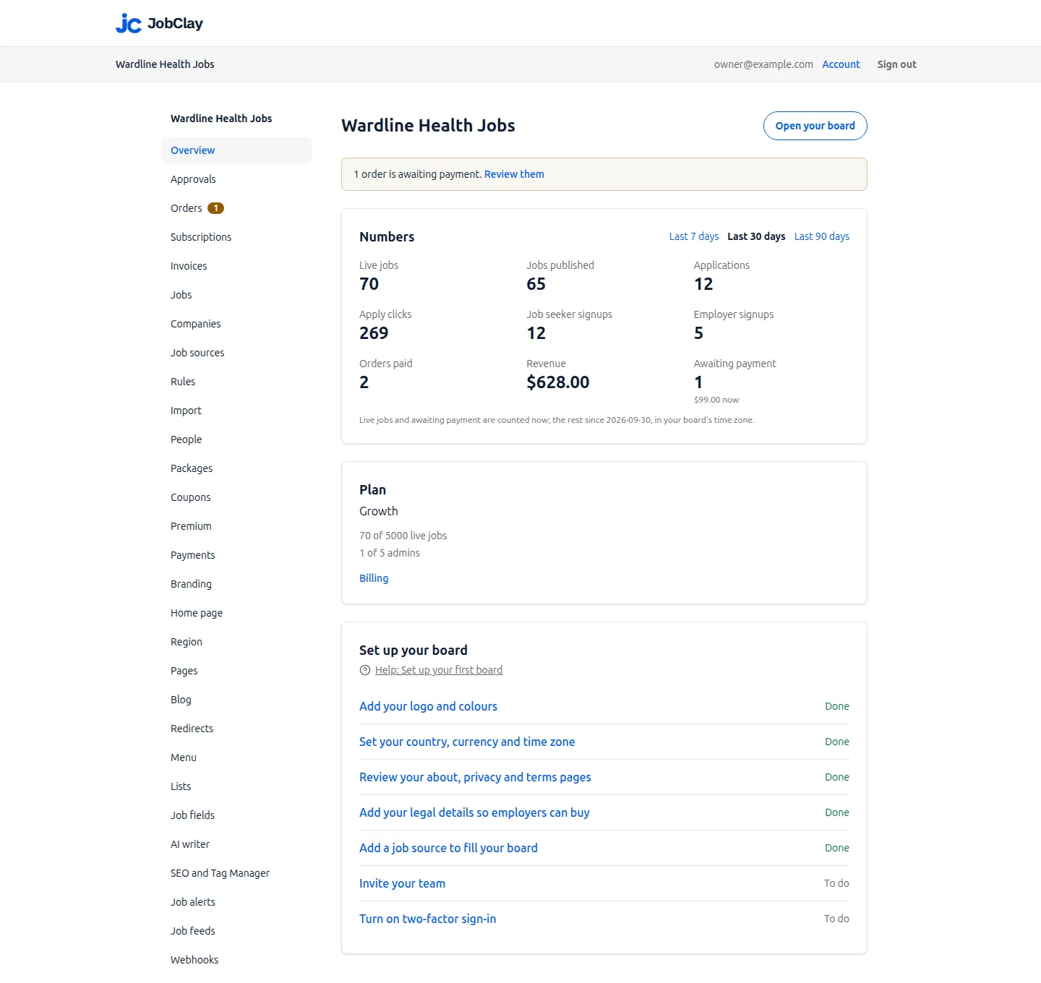
Task: Select the Last 30 days range
Action: tap(756, 236)
